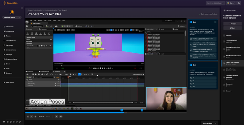
Task: Collapse the left sidebar with arrow button
Action: pyautogui.click(x=22, y=8)
